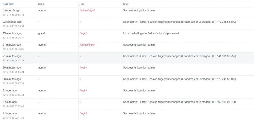This screenshot has width=254, height=121.
Task: Click the ? link from 58 minutes ago
Action: click(81, 79)
